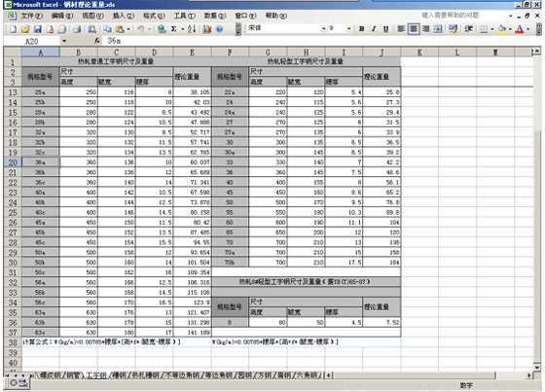Switch to the 槽钢 sheet tab

(x=119, y=375)
